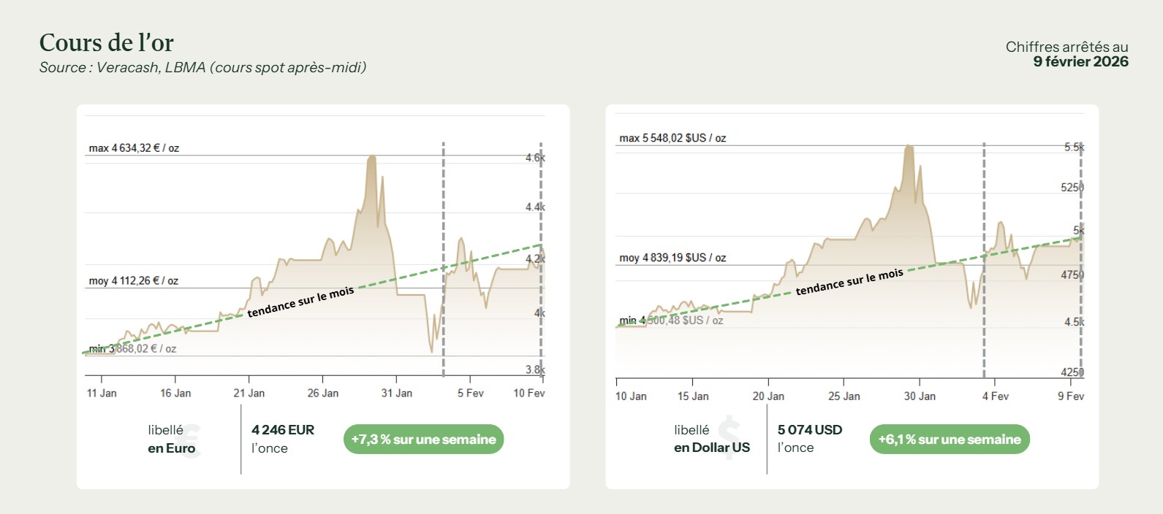Click the trend line label in Dollar chart
The width and height of the screenshot is (1163, 514).
pyautogui.click(x=849, y=282)
